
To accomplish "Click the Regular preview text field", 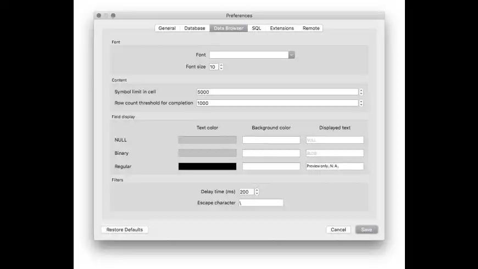I will 335,166.
